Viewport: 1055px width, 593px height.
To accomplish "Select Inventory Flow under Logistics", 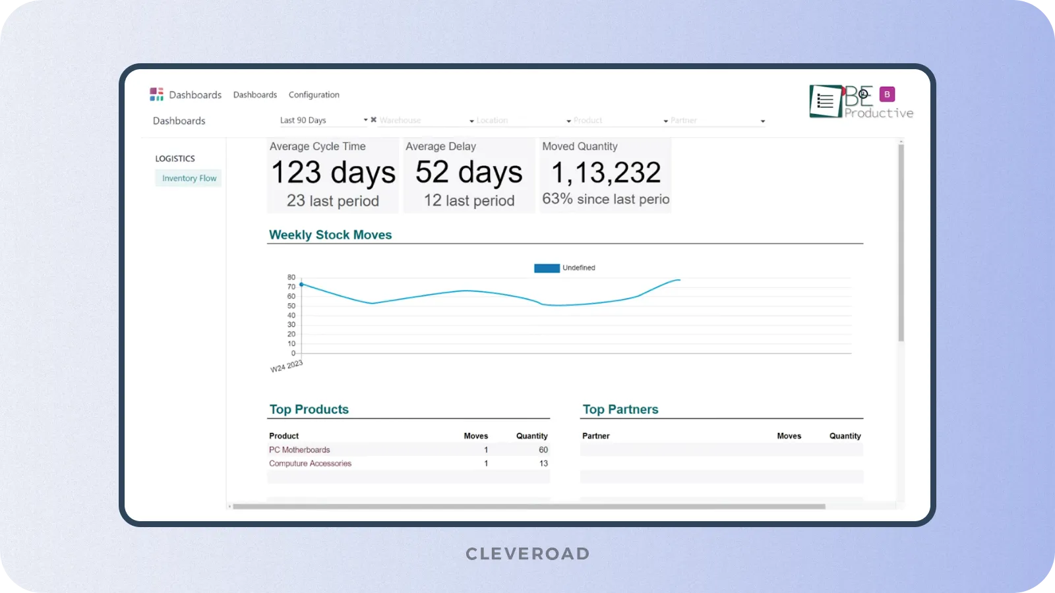I will (188, 178).
